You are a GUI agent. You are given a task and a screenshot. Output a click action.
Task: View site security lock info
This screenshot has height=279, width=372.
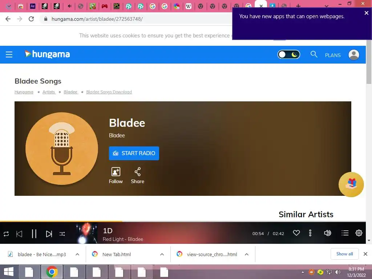(x=46, y=19)
